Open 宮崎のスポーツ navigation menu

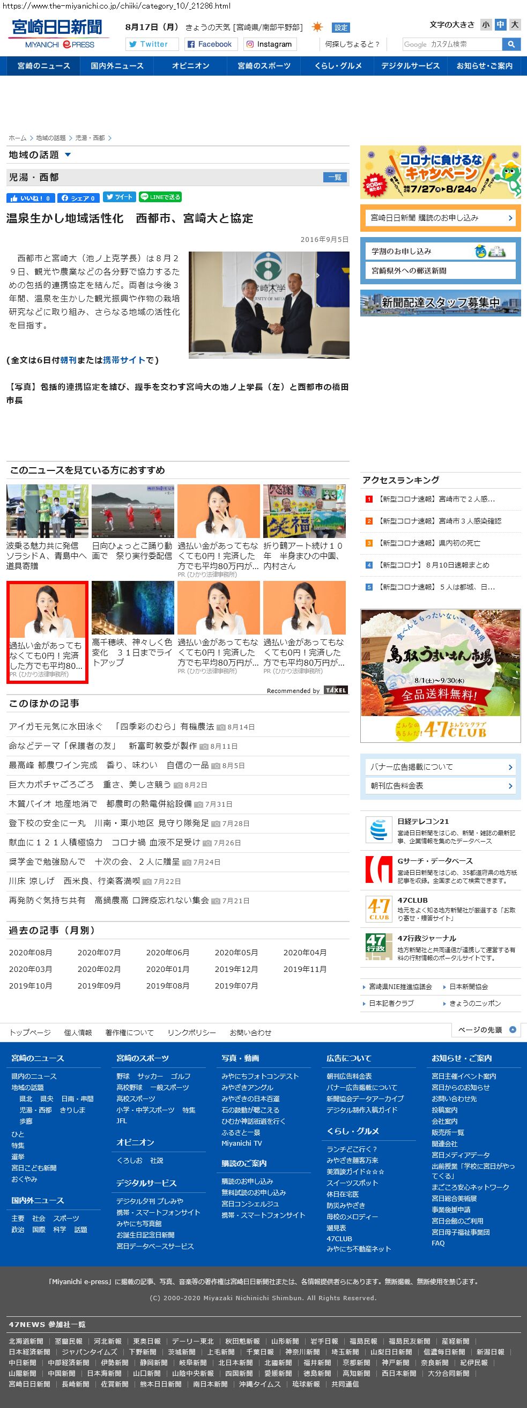pyautogui.click(x=264, y=66)
